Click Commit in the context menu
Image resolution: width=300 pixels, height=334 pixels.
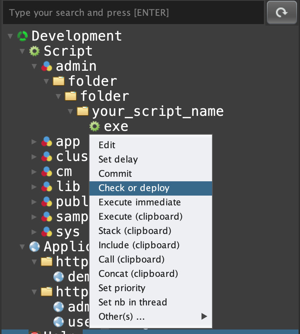(x=115, y=174)
